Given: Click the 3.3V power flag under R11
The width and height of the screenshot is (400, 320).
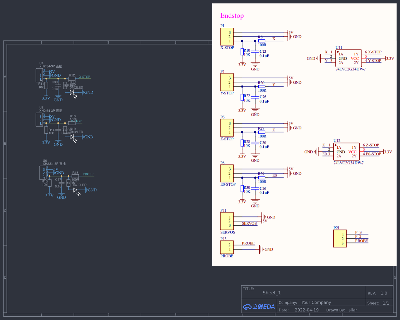Looking at the screenshot, I should point(46,98).
